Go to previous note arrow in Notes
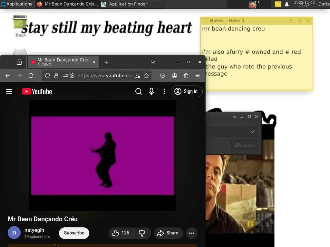Image resolution: width=330 pixels, height=247 pixels. coord(291,21)
